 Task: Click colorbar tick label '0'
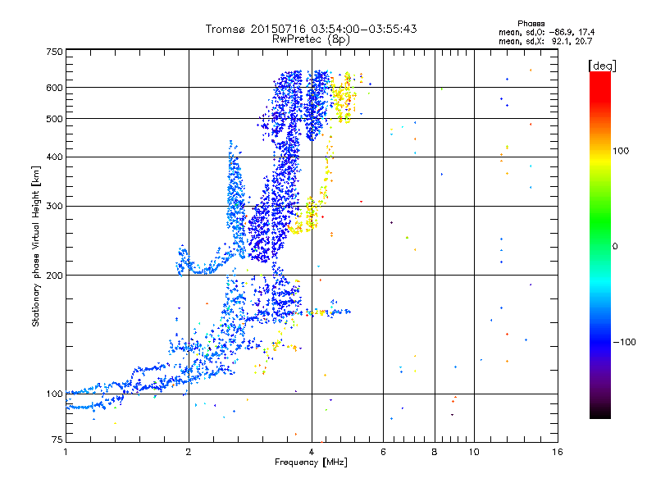click(x=615, y=246)
